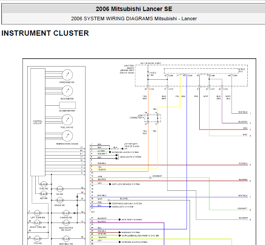Click the 'FUEL GAUGE' label

pos(67,127)
